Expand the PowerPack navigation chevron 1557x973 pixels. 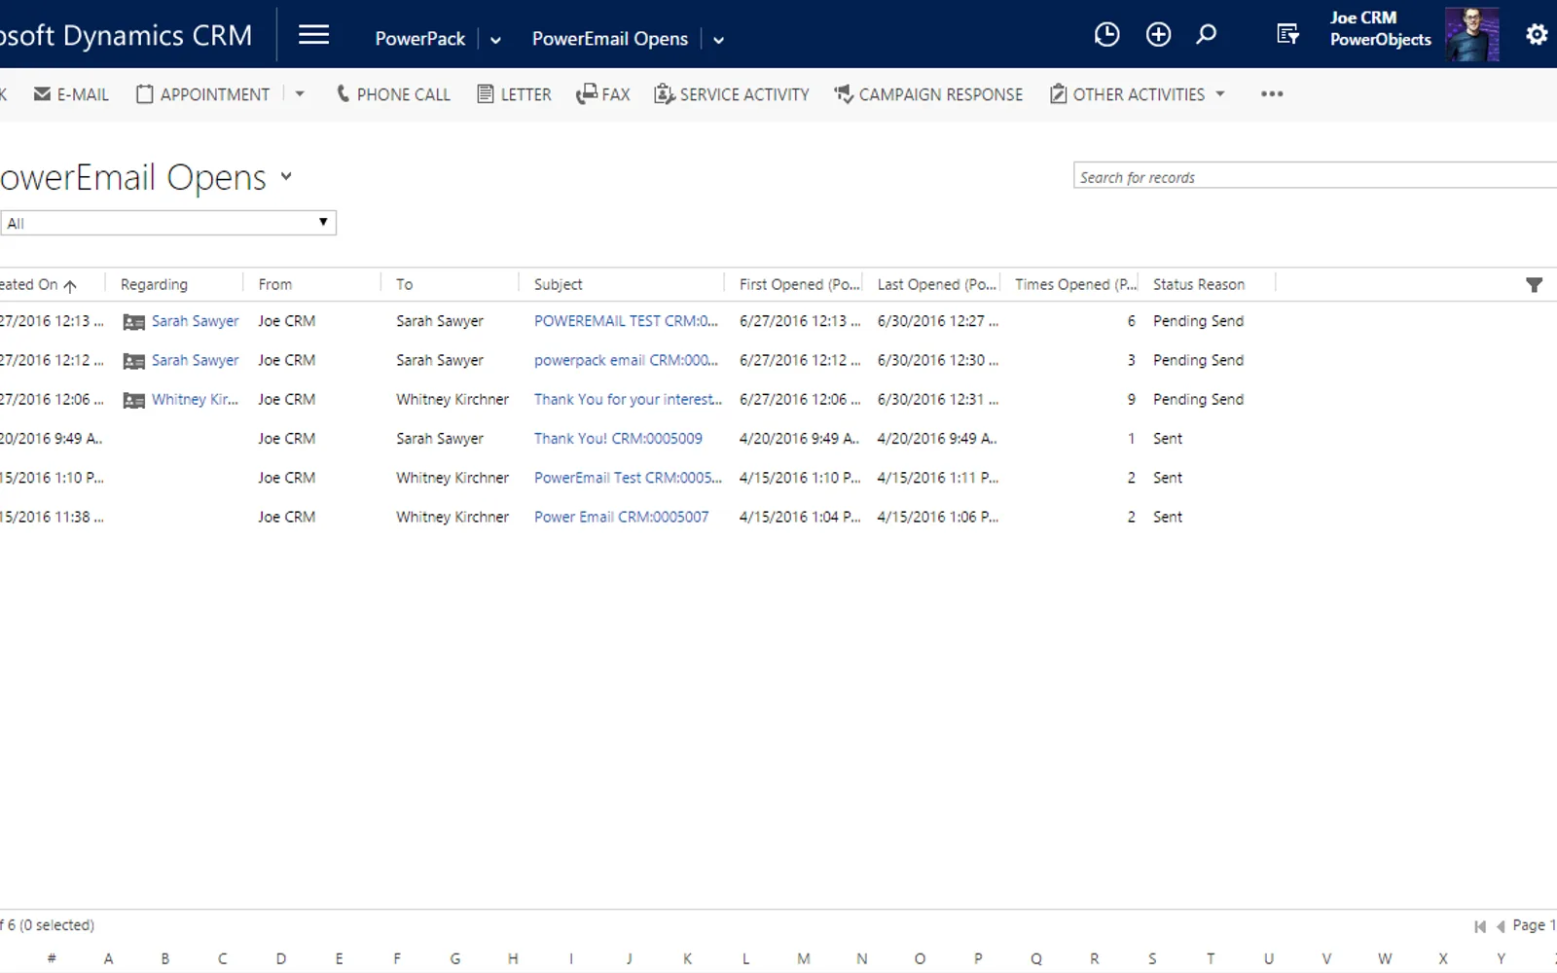[x=495, y=40]
